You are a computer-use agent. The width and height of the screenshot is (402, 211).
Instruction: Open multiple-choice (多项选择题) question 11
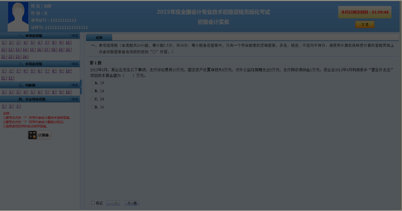(4, 78)
